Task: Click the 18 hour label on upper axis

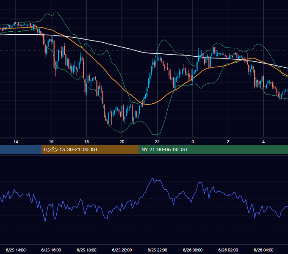Action: pos(86,142)
